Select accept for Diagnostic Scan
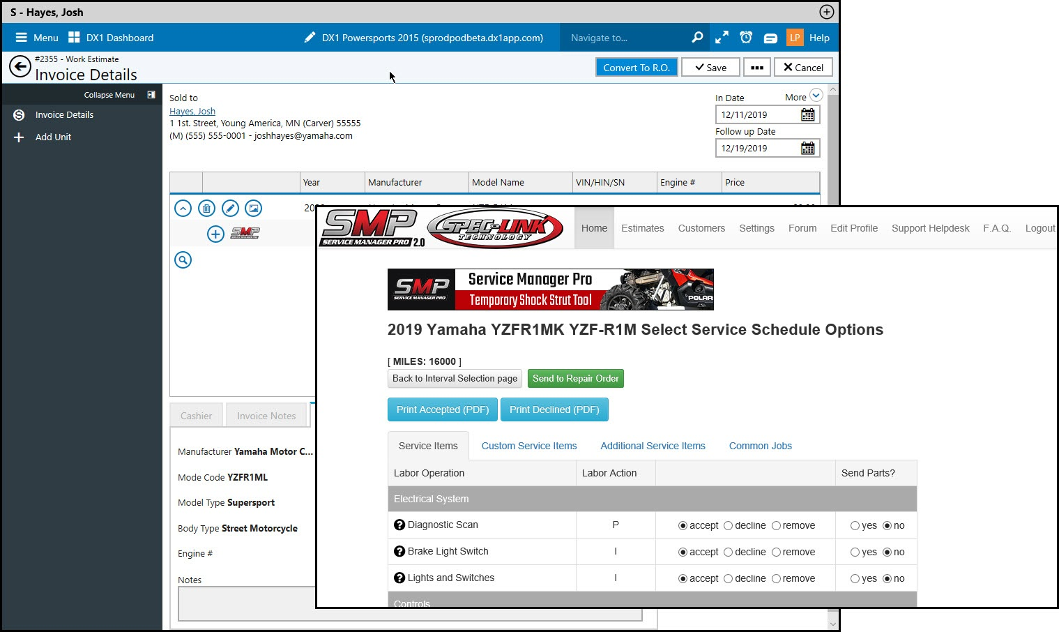 (683, 526)
